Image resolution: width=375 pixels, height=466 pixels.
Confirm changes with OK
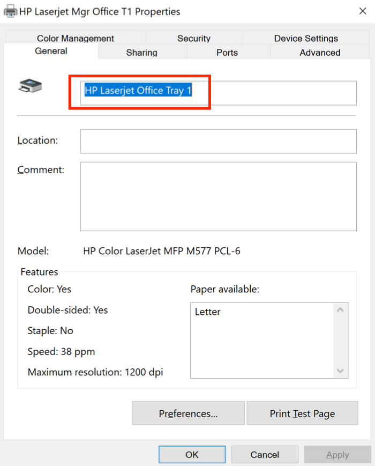(192, 454)
